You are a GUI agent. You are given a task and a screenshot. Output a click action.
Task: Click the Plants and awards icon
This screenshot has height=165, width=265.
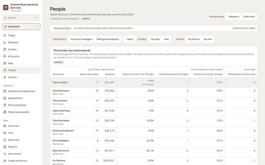[5, 112]
